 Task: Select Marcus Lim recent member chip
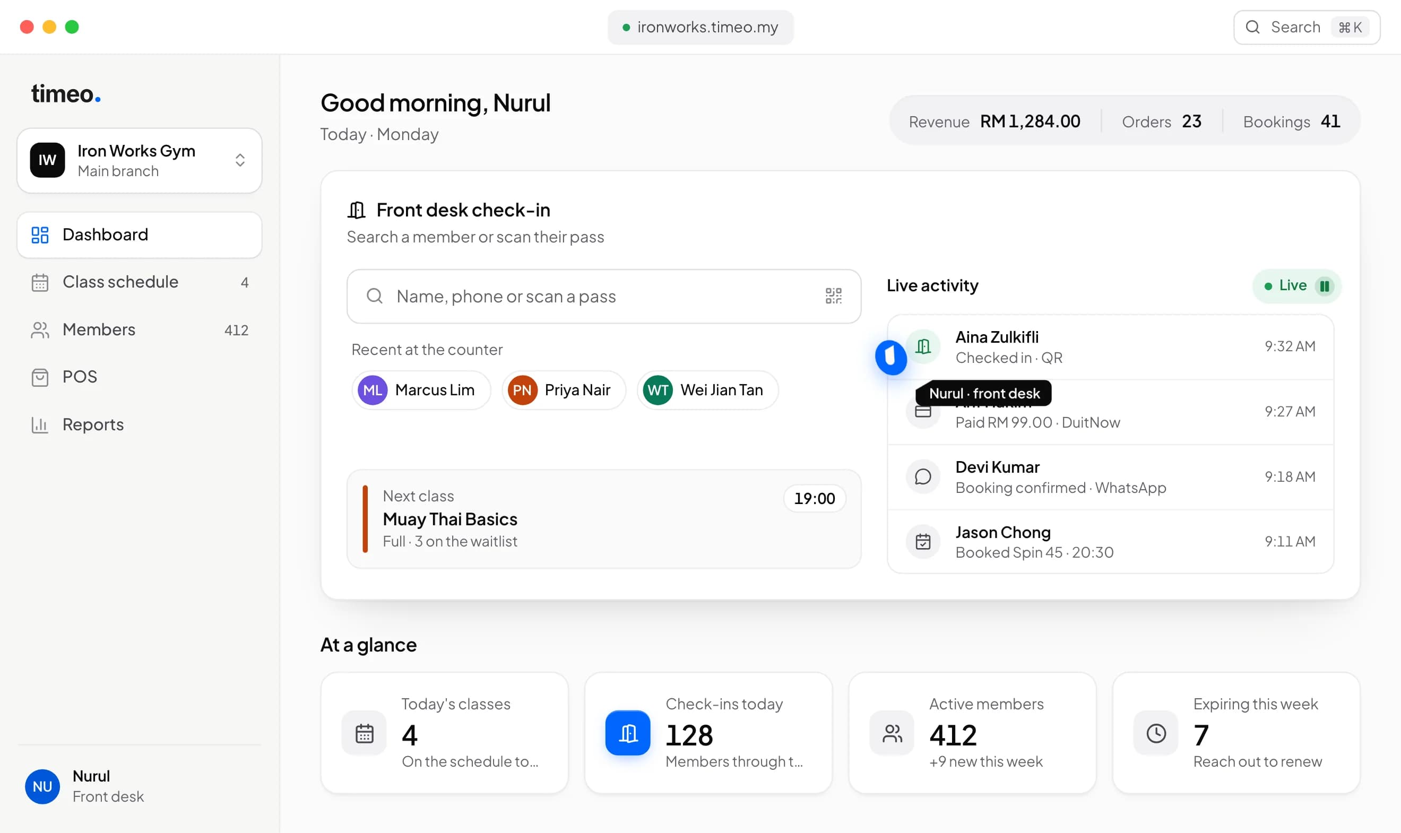click(421, 390)
